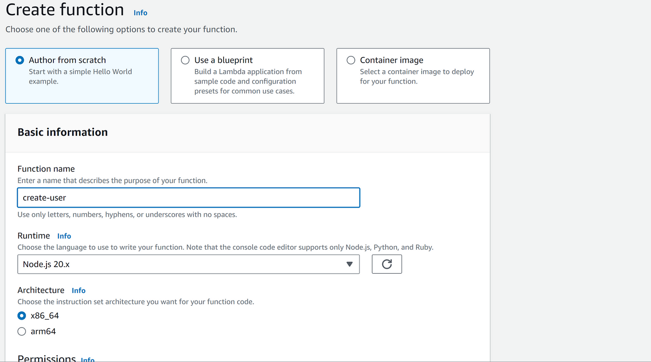Click the refresh runtime list icon
651x362 pixels.
(386, 264)
